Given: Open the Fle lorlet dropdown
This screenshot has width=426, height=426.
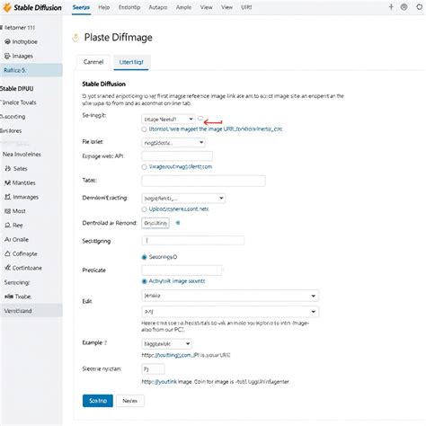Looking at the screenshot, I should 173,142.
